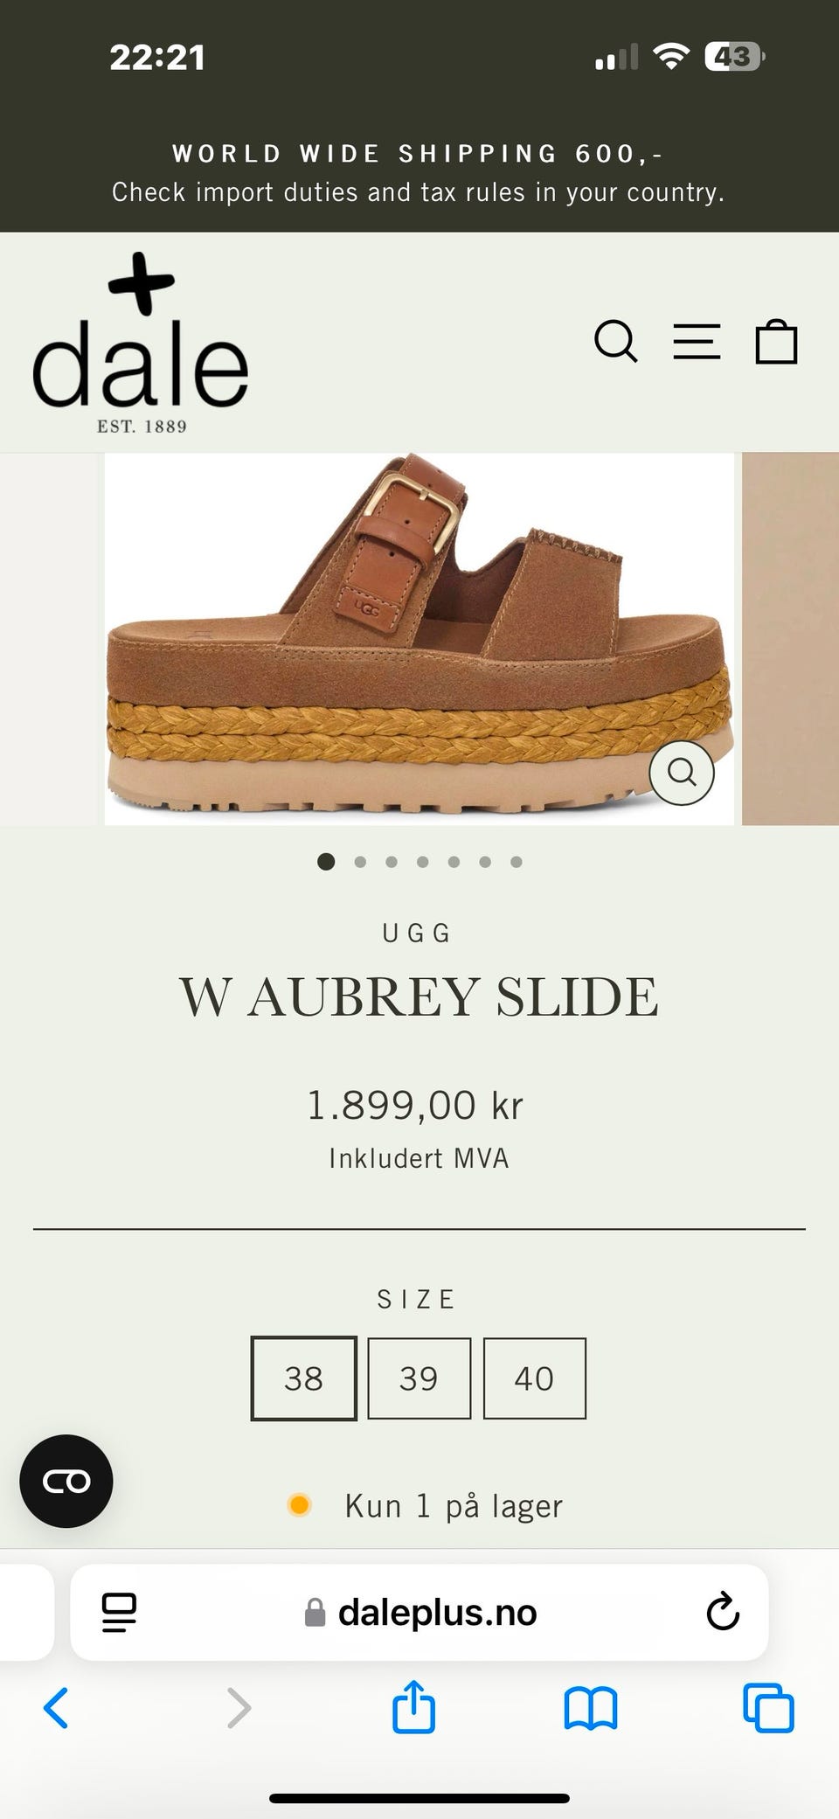Viewport: 839px width, 1819px height.
Task: Open the chat widget bubble
Action: pyautogui.click(x=66, y=1481)
